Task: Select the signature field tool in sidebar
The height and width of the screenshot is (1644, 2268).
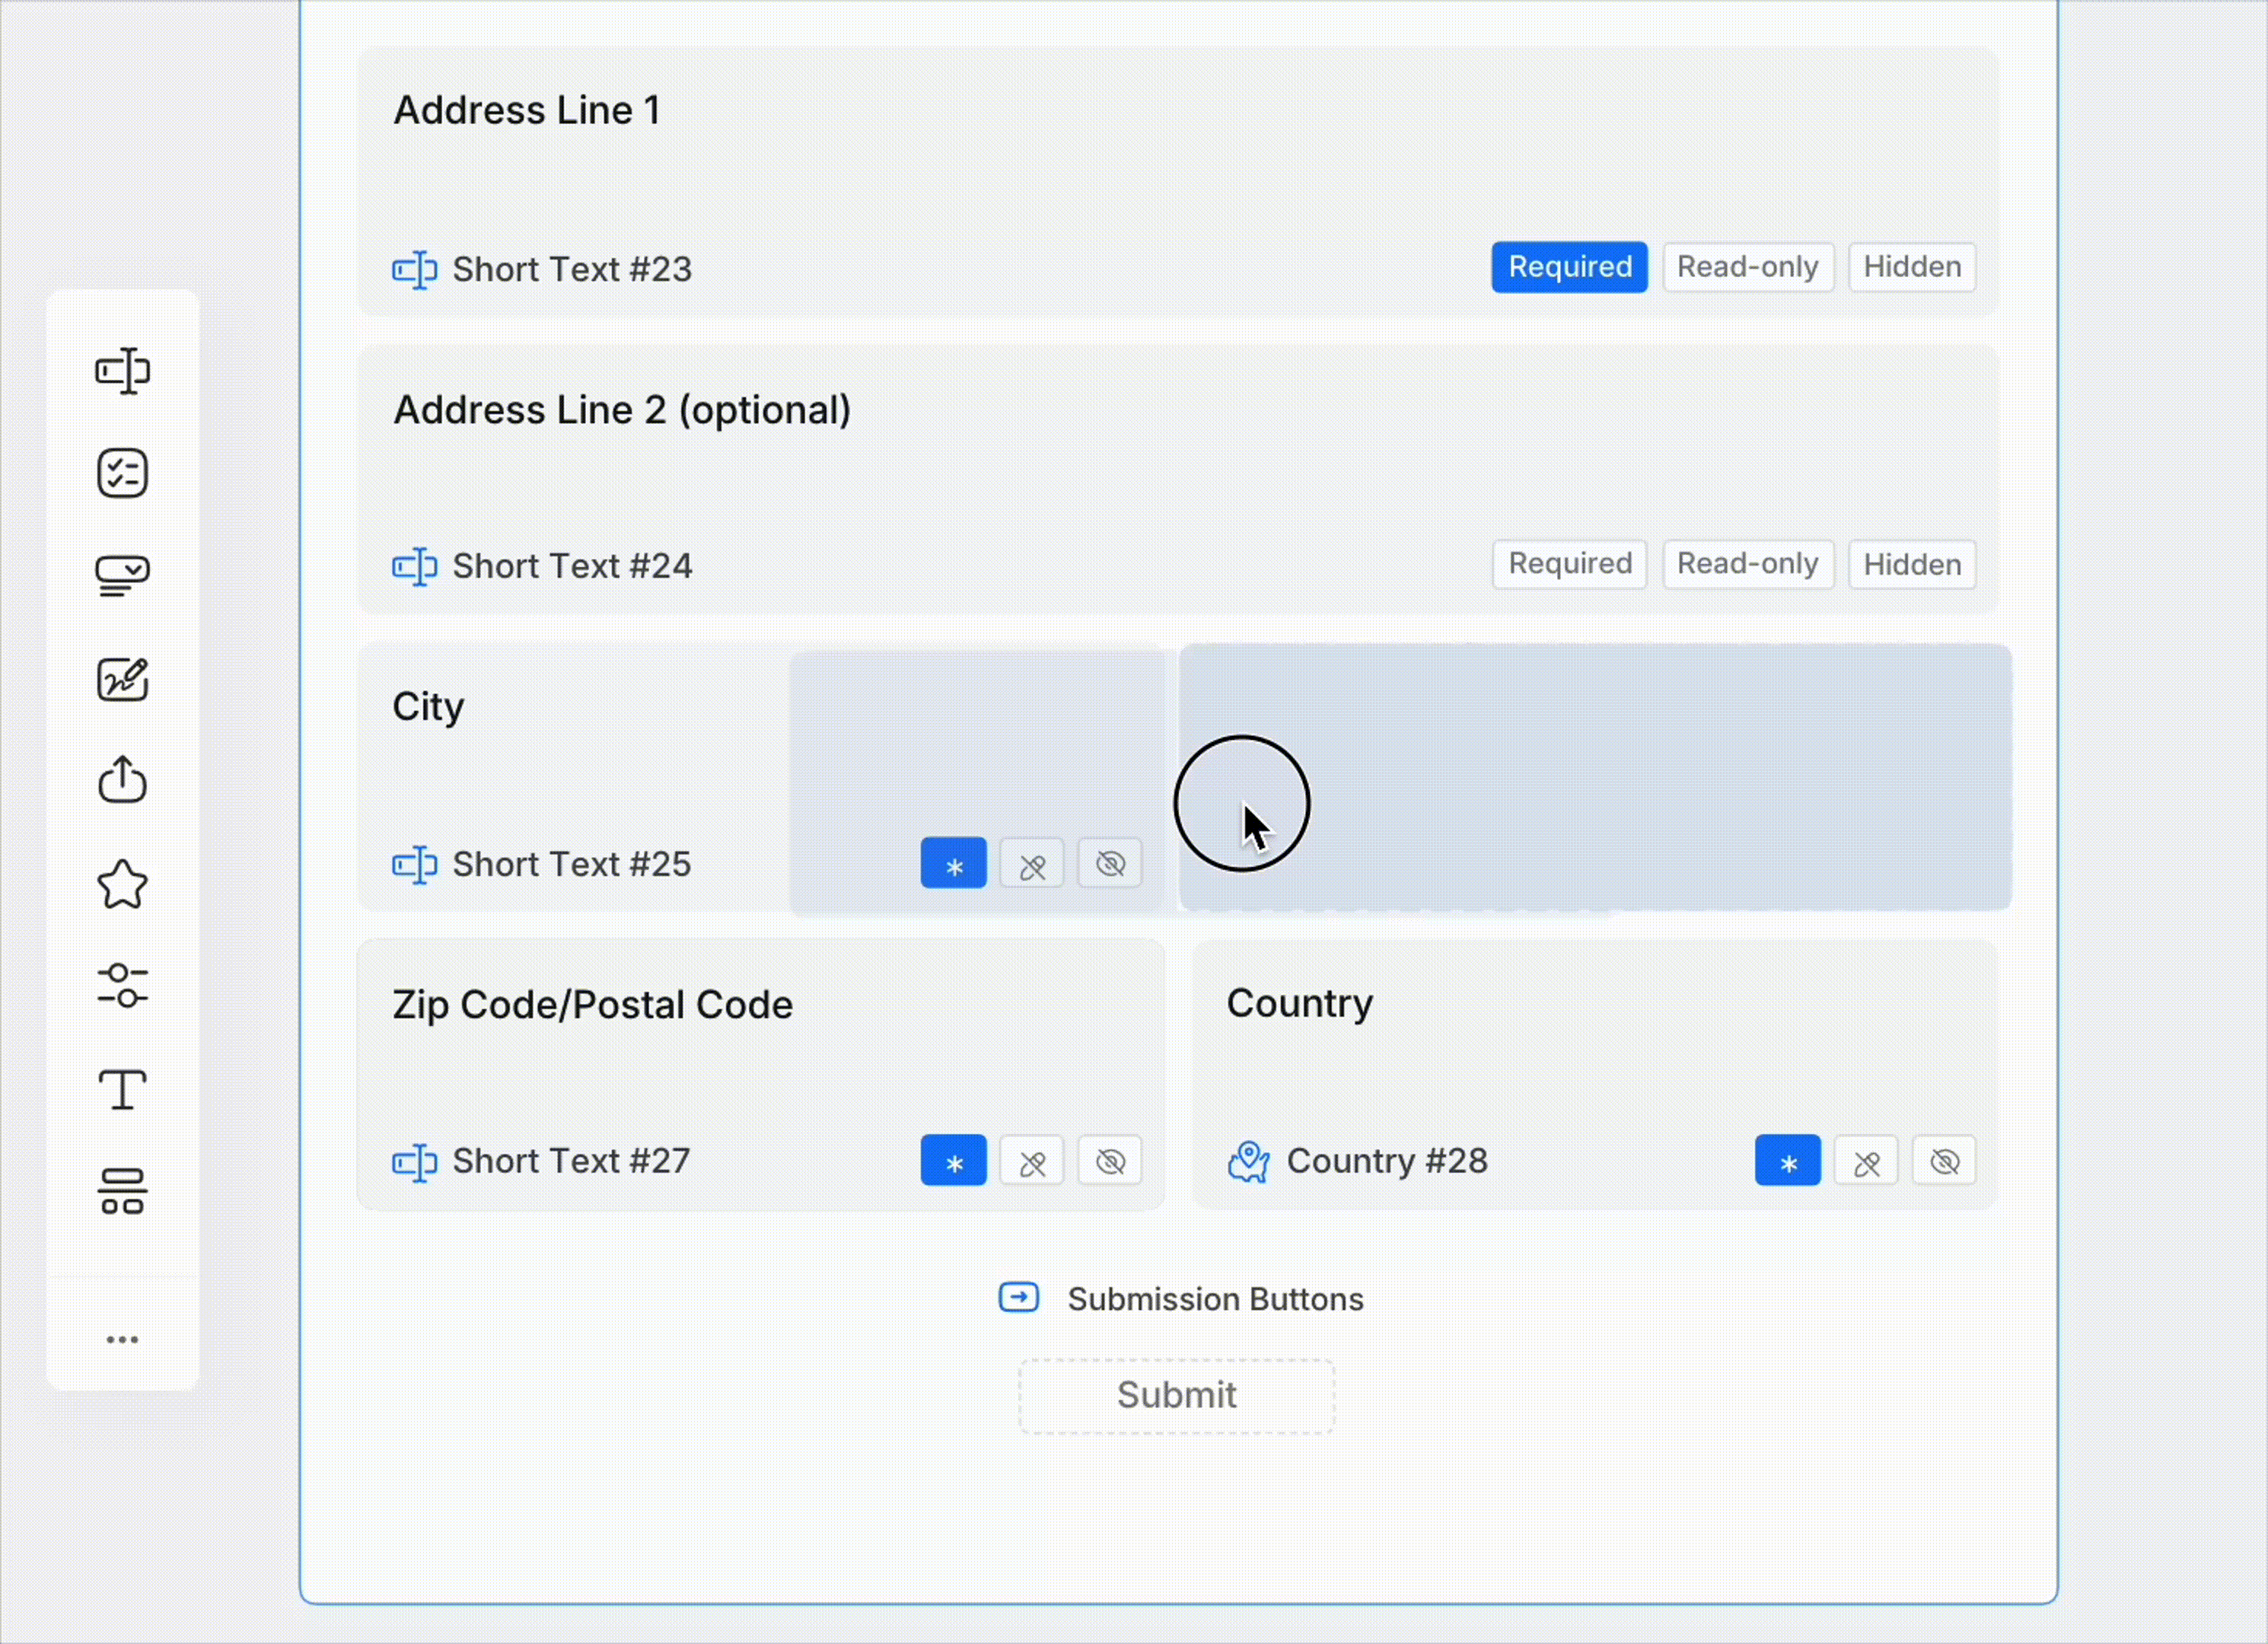Action: pos(122,680)
